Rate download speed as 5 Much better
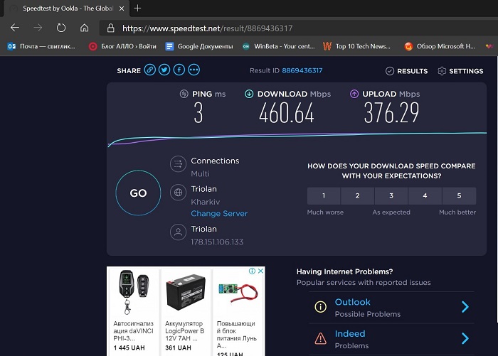Viewport: 498px width, 356px height. [459, 196]
